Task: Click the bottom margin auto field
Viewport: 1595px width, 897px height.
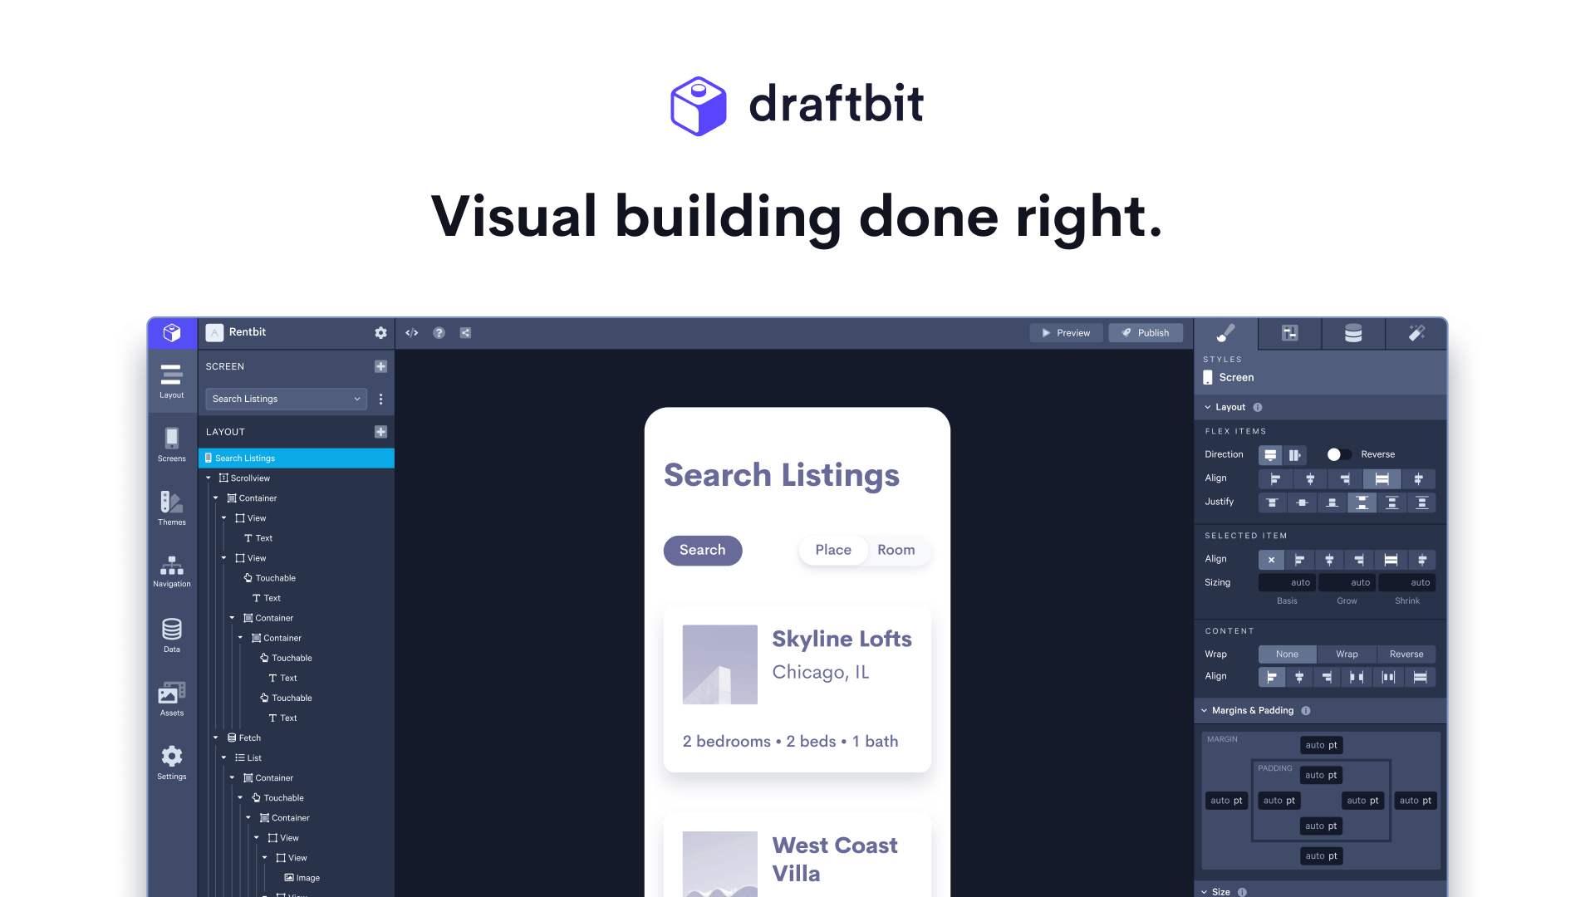Action: pos(1321,855)
